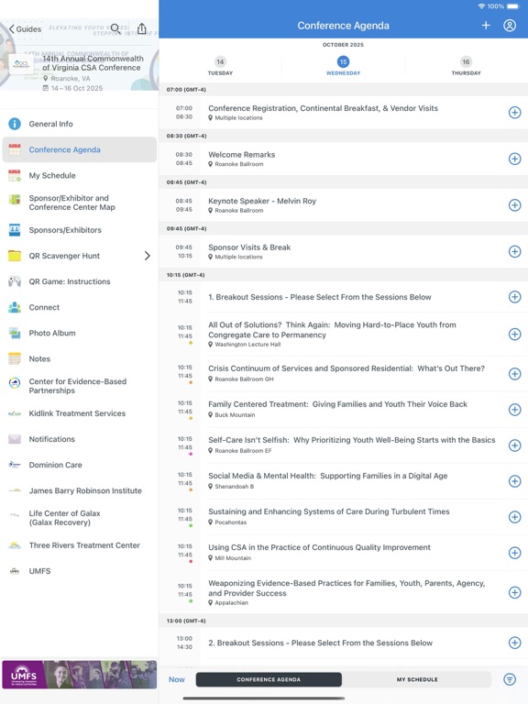Click the My Schedule calendar icon
The width and height of the screenshot is (528, 704).
15,176
